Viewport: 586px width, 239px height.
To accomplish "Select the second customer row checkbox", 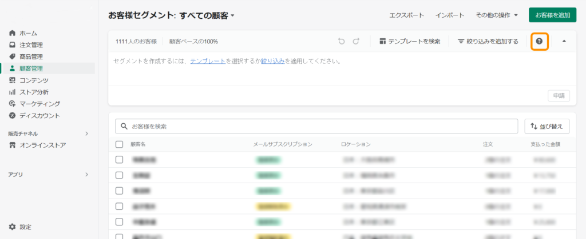I will click(x=119, y=175).
